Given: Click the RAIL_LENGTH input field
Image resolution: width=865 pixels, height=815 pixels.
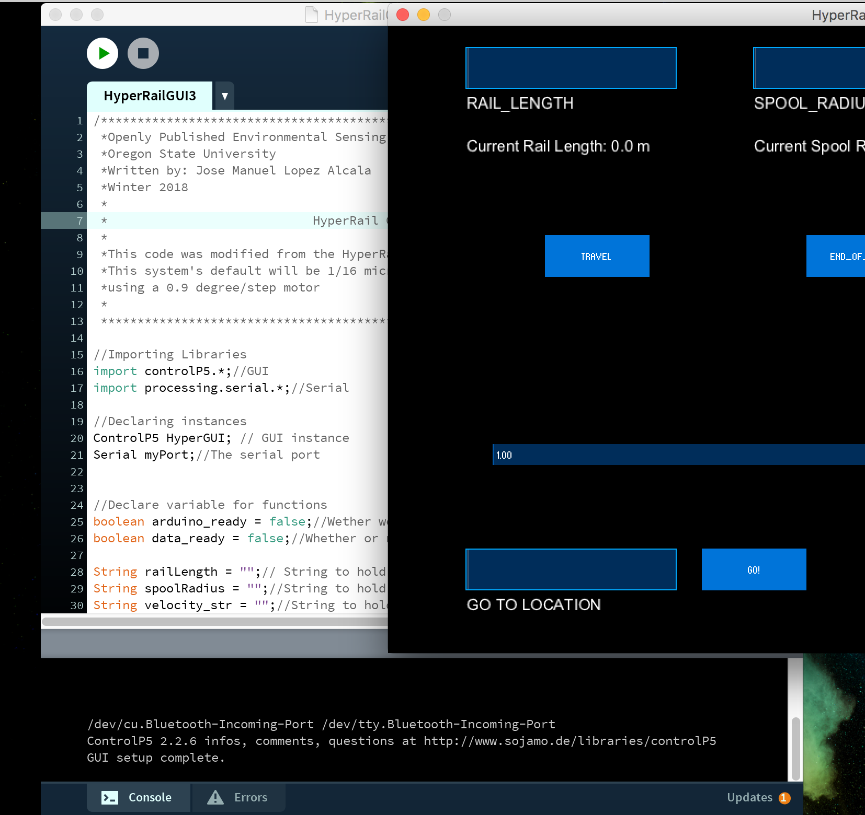Looking at the screenshot, I should tap(571, 68).
